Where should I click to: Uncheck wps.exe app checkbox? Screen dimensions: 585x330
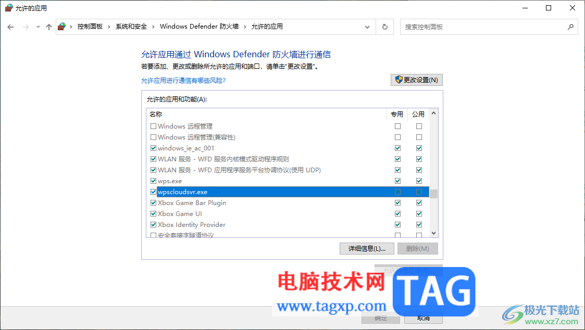tap(153, 181)
